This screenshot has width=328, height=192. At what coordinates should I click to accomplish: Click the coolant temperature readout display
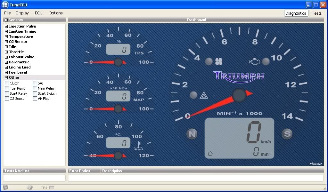118,143
